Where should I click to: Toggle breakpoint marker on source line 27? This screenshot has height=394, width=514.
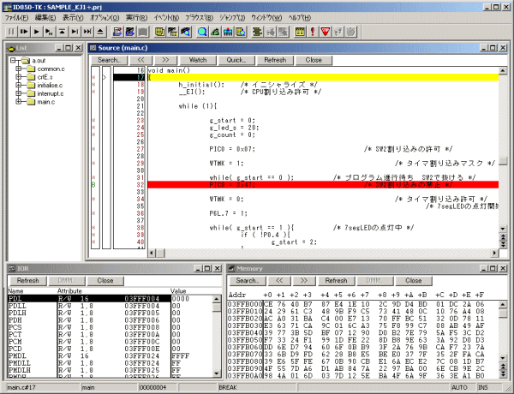click(x=94, y=149)
